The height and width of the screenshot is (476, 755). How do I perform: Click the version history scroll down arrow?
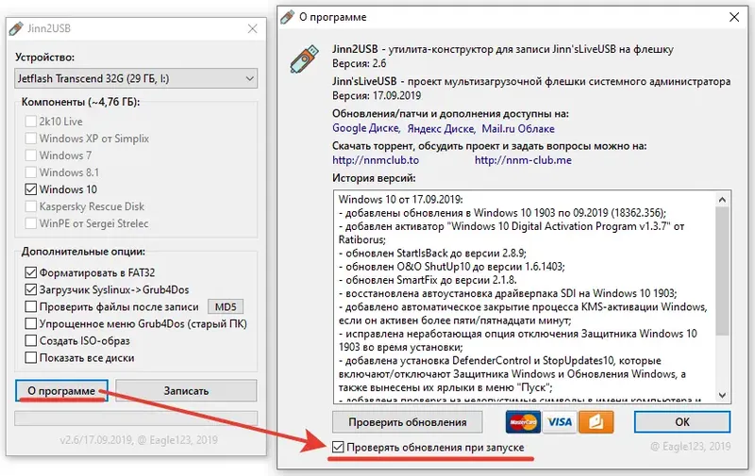coord(722,395)
